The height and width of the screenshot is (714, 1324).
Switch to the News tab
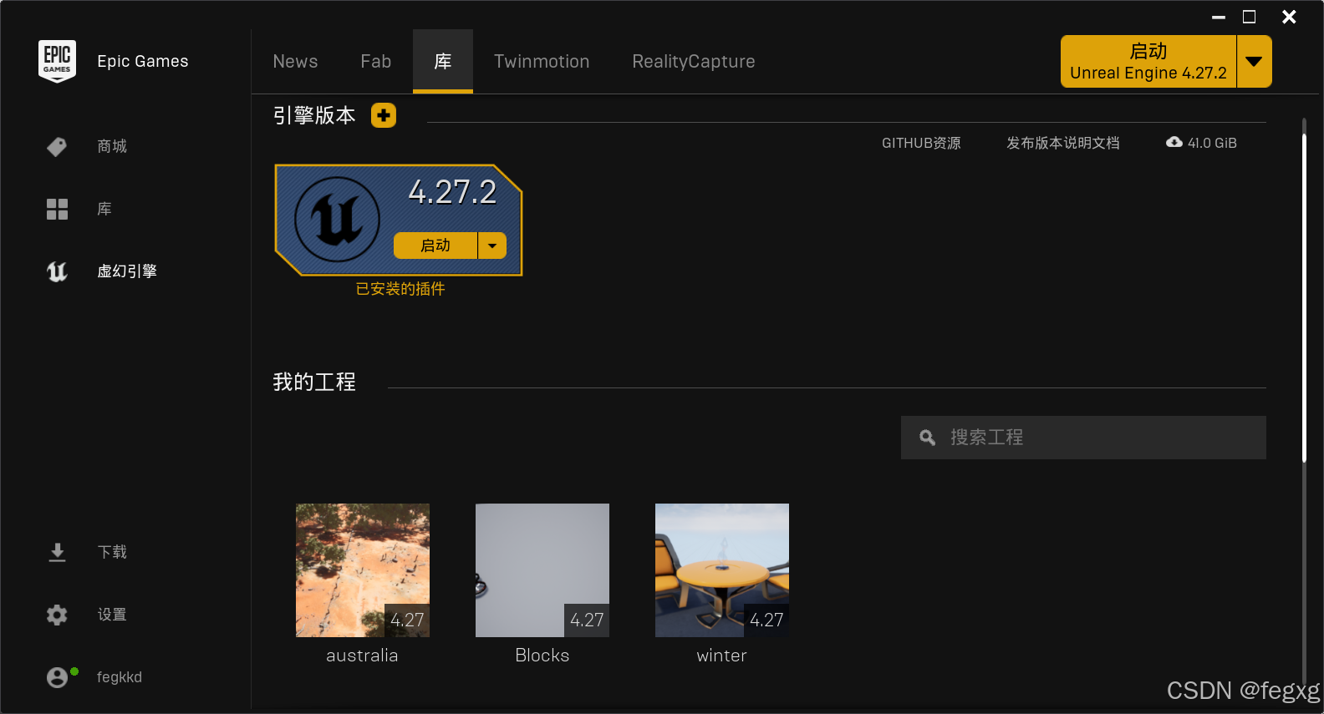click(x=295, y=62)
